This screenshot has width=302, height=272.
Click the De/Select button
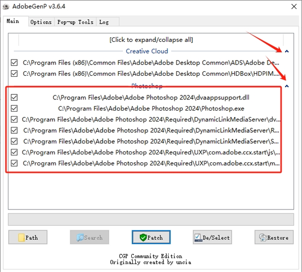click(x=212, y=237)
